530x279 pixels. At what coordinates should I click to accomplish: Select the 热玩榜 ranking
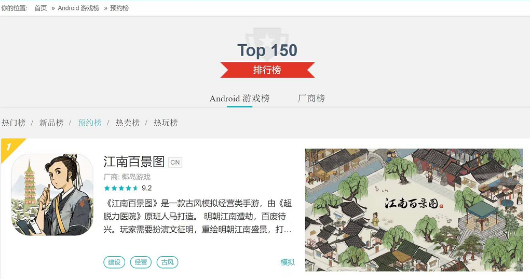coord(166,123)
